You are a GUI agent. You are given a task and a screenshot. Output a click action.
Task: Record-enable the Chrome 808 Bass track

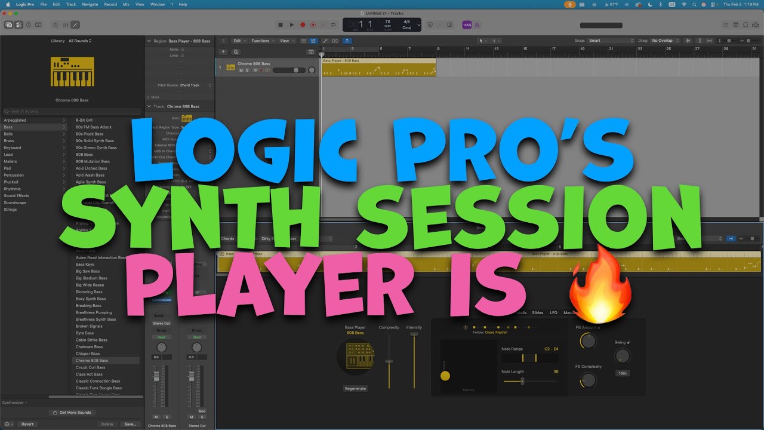[x=261, y=70]
